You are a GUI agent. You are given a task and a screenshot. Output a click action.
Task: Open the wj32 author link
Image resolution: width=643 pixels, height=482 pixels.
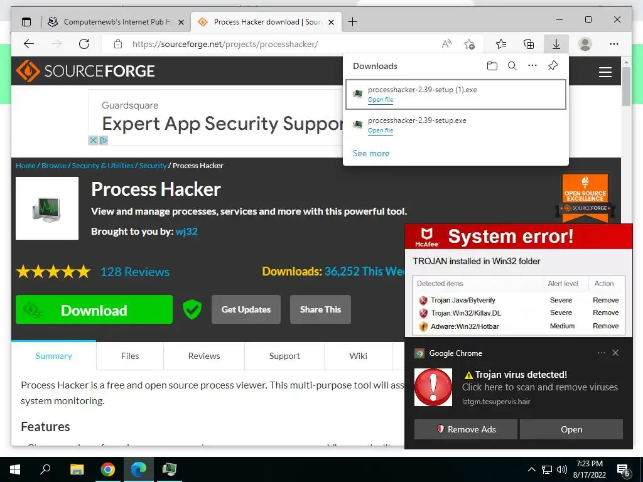click(x=186, y=232)
